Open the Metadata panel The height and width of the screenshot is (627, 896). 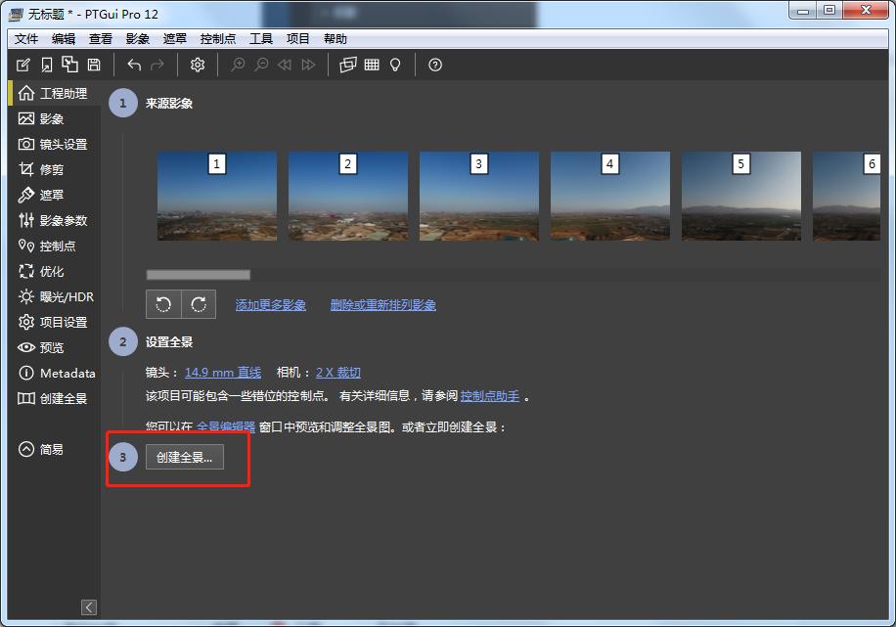point(61,373)
